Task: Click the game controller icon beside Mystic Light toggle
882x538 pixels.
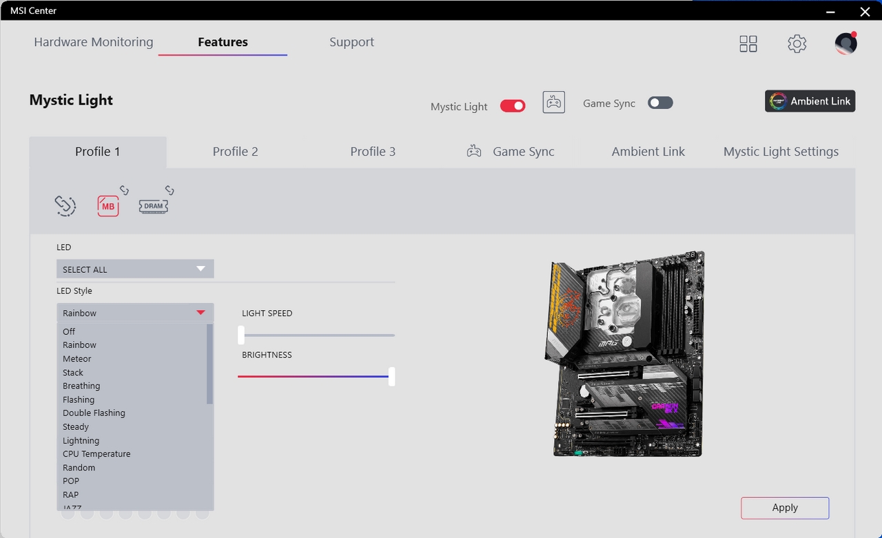Action: coord(554,103)
